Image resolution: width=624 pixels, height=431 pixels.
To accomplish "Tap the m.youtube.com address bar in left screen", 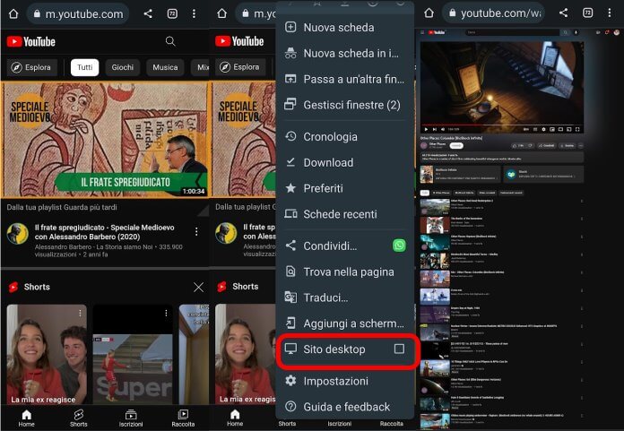I will (78, 14).
